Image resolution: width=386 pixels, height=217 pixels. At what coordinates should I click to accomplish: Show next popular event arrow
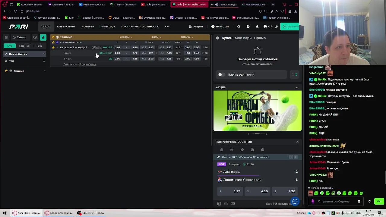tap(296, 157)
